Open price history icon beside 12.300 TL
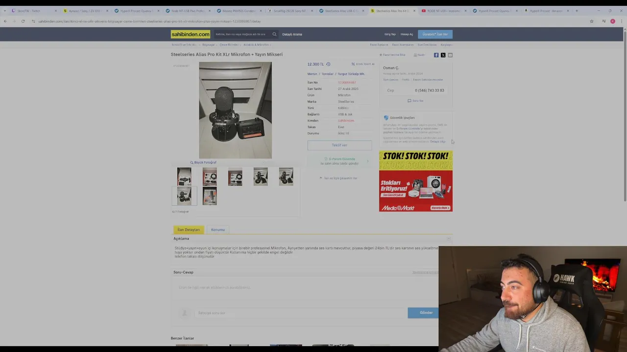The image size is (627, 352). coord(328,64)
